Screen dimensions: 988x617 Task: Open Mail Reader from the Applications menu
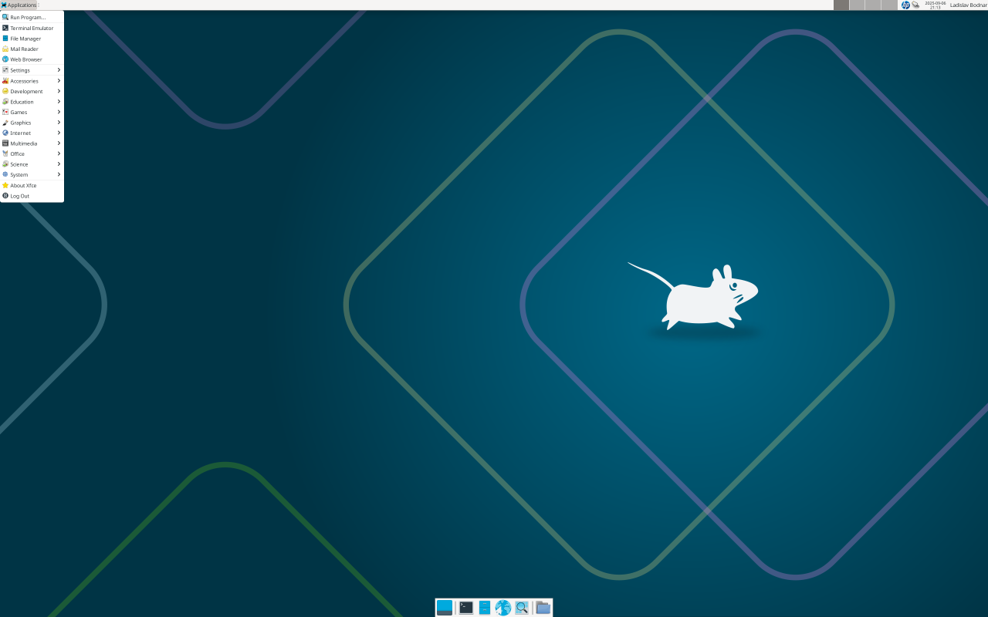coord(32,49)
